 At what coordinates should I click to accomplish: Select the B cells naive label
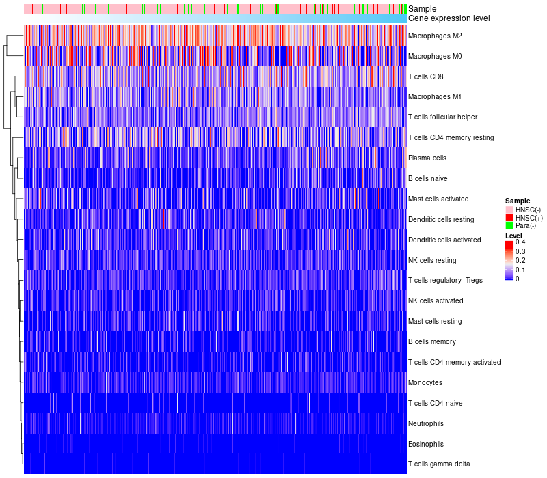(x=427, y=178)
